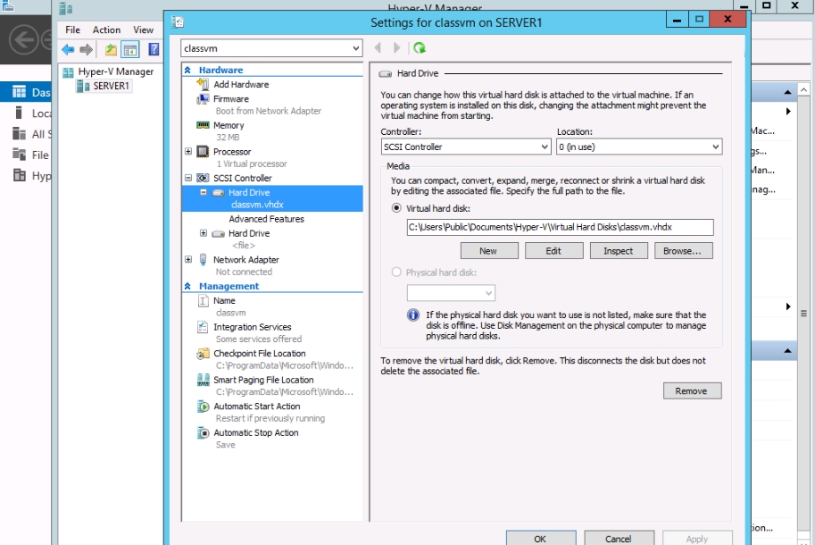Click the Automatic Stop Action icon

tap(203, 432)
